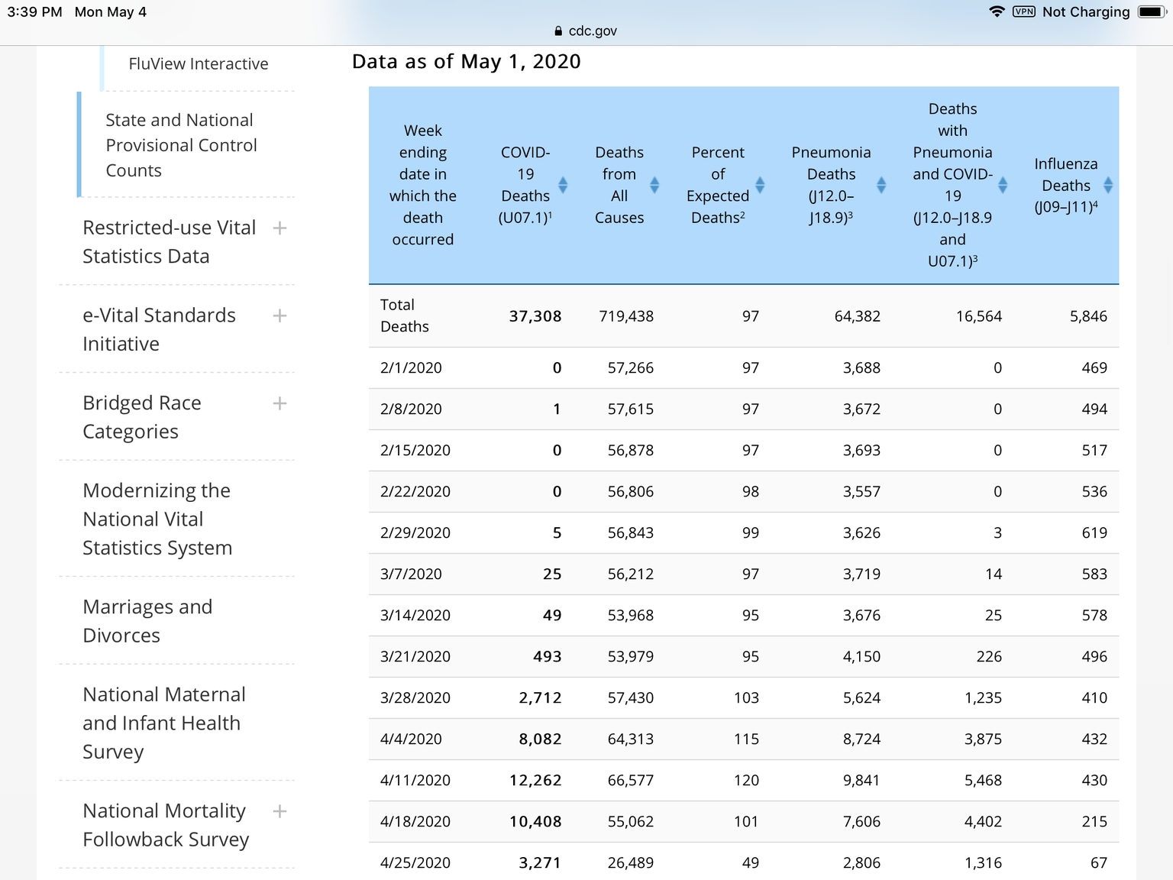Select the 'Total Deaths' row label
Viewport: 1173px width, 880px height.
[x=405, y=315]
